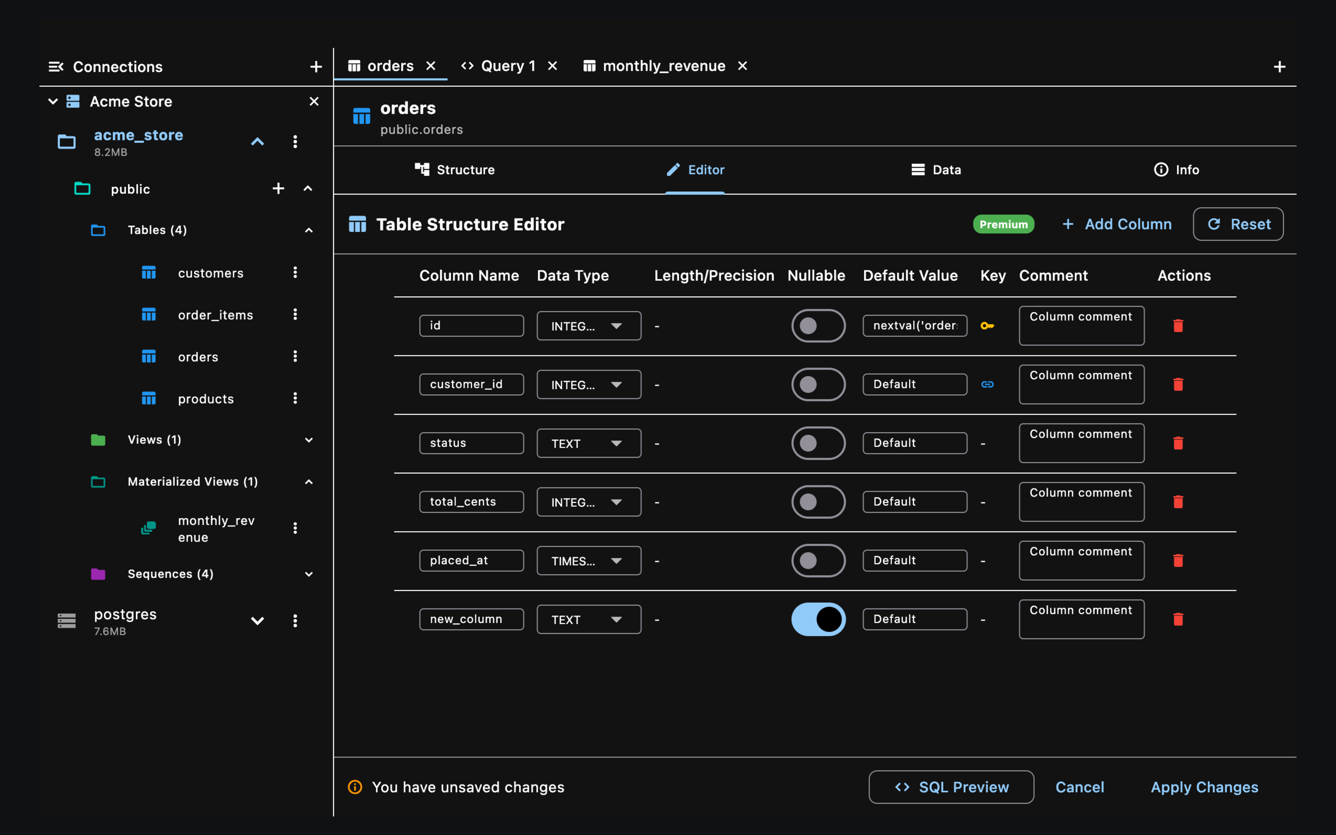
Task: Open postgres database options menu
Action: click(295, 621)
